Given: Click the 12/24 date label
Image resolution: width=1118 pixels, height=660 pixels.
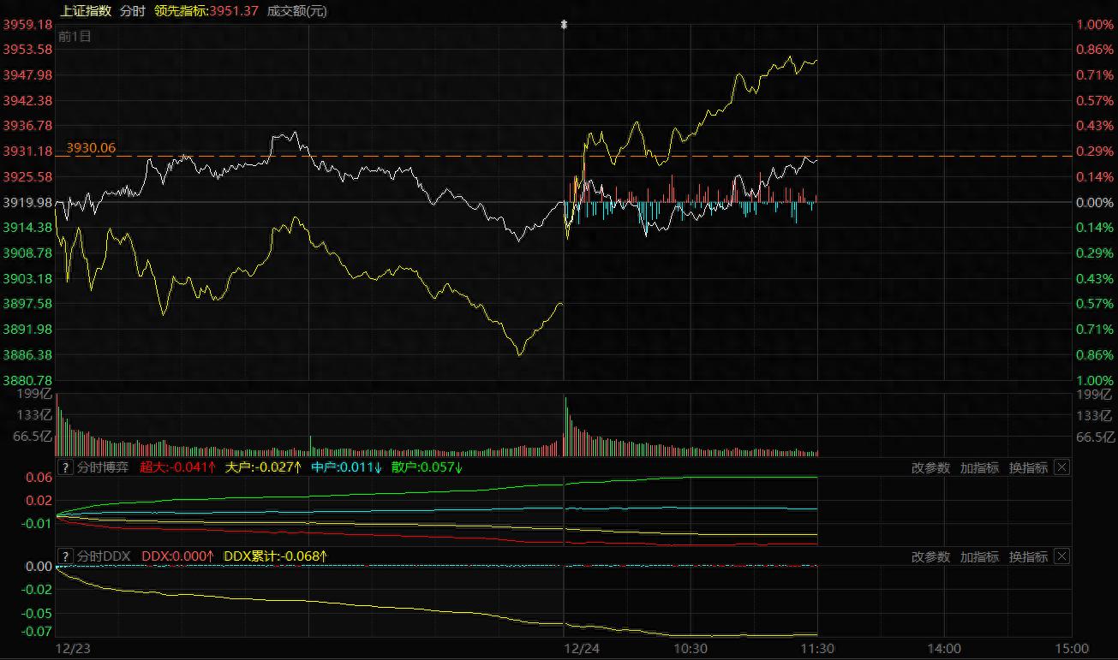Looking at the screenshot, I should [x=583, y=649].
